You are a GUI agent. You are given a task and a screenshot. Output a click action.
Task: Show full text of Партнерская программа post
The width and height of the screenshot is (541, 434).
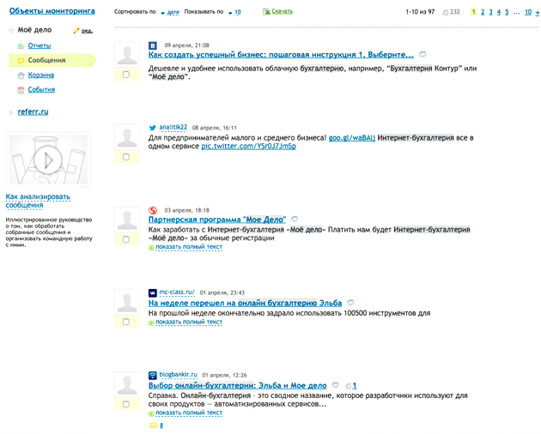189,247
